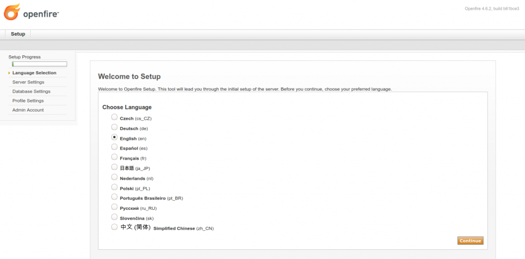Viewport: 525px width, 259px height.
Task: Click the Openfire flame logo
Action: click(12, 12)
